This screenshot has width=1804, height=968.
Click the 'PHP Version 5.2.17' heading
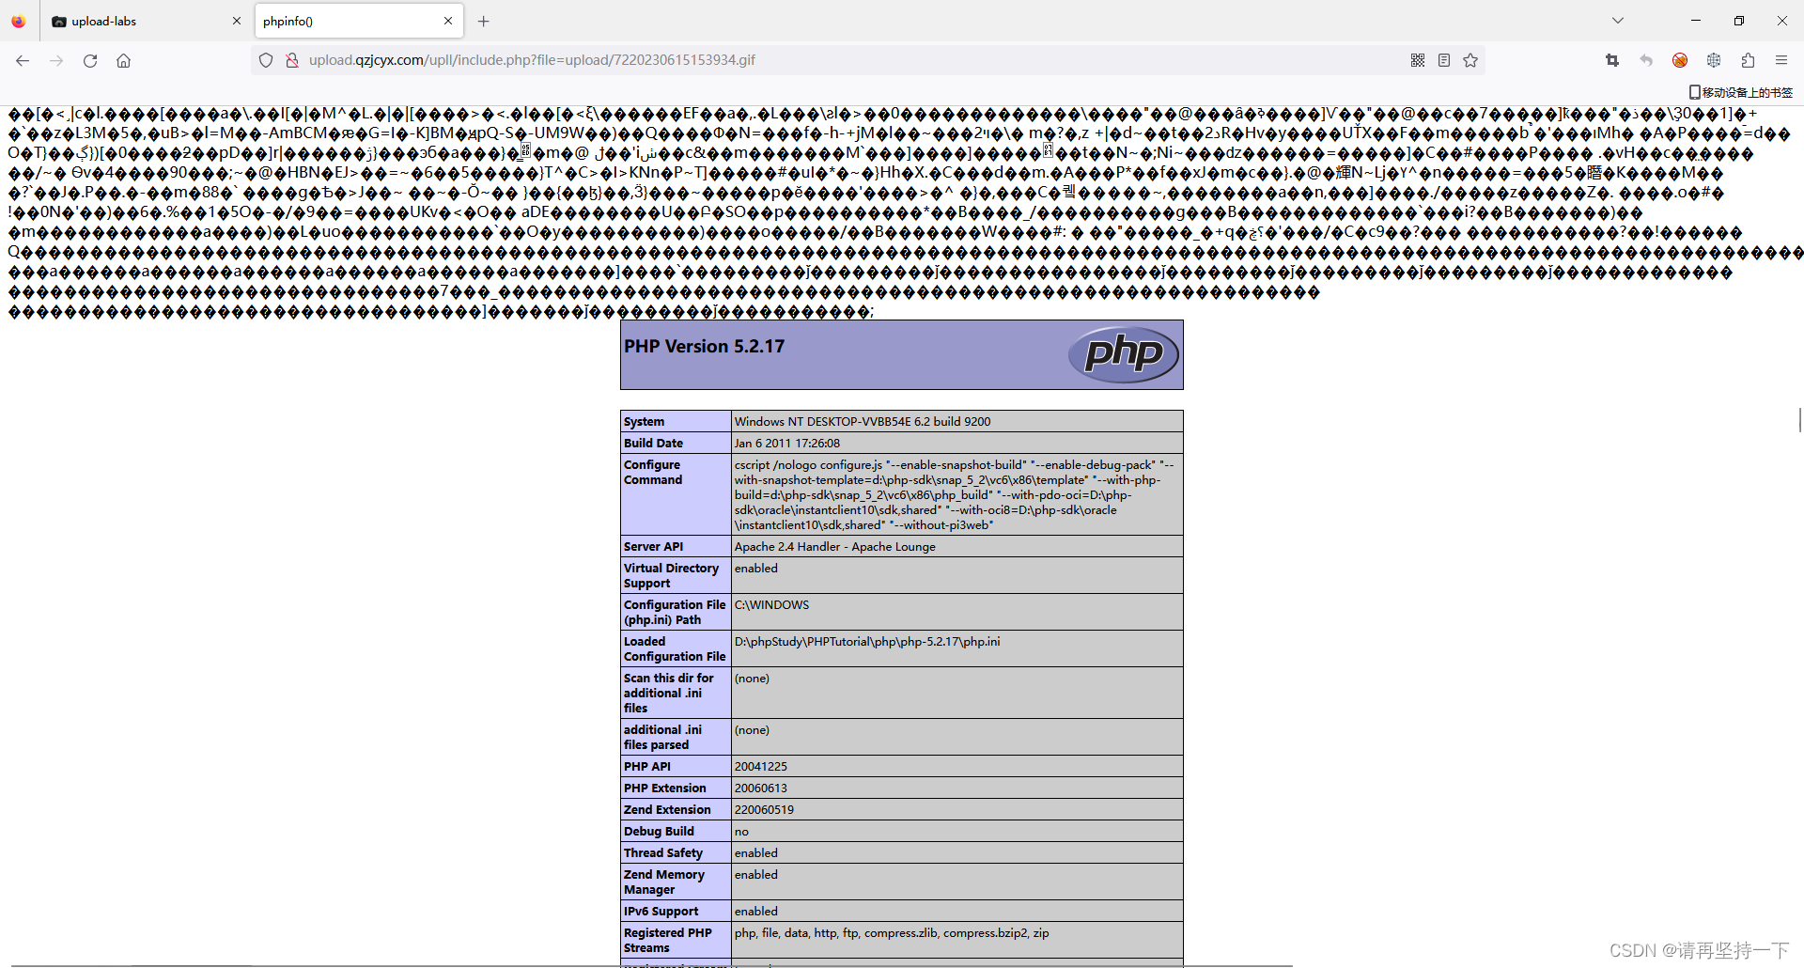(x=704, y=347)
